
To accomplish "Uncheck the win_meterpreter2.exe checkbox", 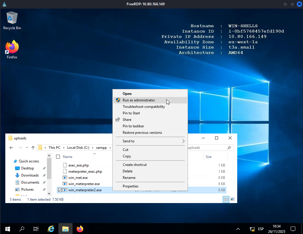I will point(60,190).
